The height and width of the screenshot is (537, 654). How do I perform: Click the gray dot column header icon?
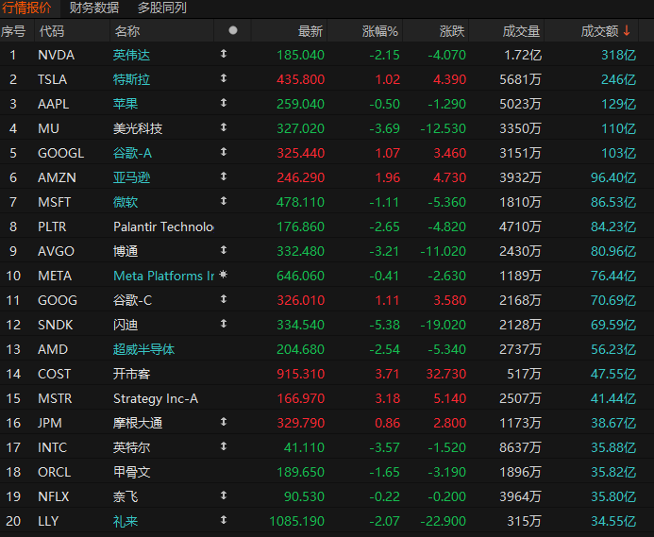(233, 30)
